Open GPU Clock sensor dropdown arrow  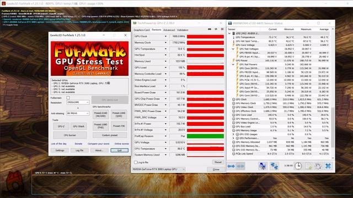pos(165,36)
